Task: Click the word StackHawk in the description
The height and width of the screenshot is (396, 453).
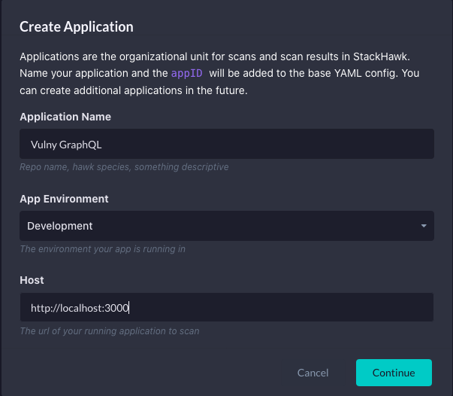Action: click(380, 56)
